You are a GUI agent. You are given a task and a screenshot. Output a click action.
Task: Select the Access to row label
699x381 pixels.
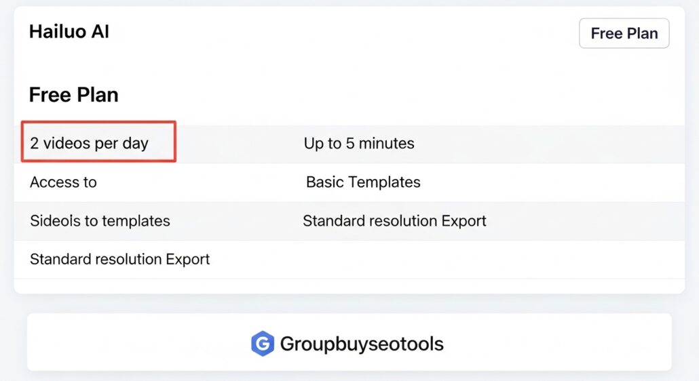click(x=63, y=182)
